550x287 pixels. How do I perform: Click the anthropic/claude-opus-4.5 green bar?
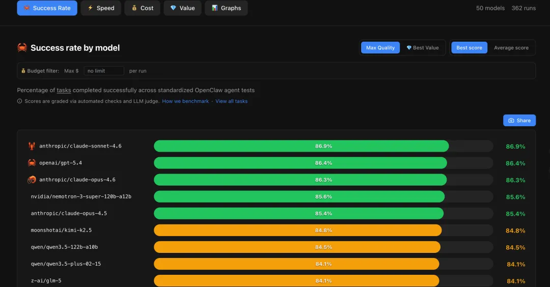(x=299, y=213)
